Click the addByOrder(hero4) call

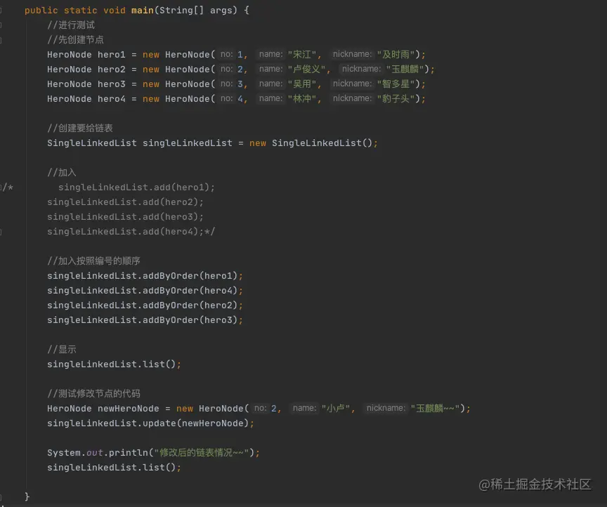(145, 291)
